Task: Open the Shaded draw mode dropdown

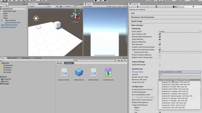Action: [38, 6]
